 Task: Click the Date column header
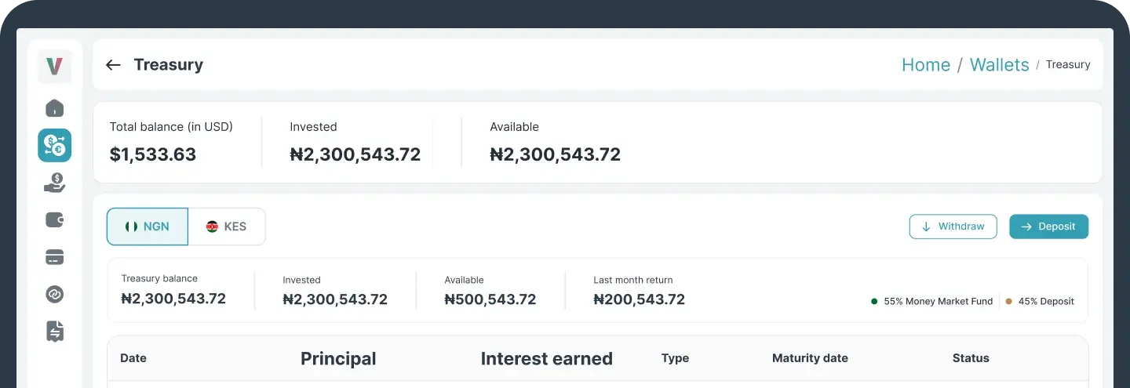pos(133,358)
